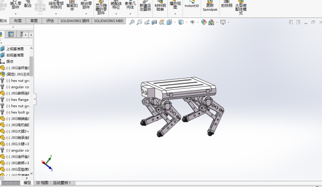
Task: Click Zoom to Fit magnifier icon
Action: [132, 22]
